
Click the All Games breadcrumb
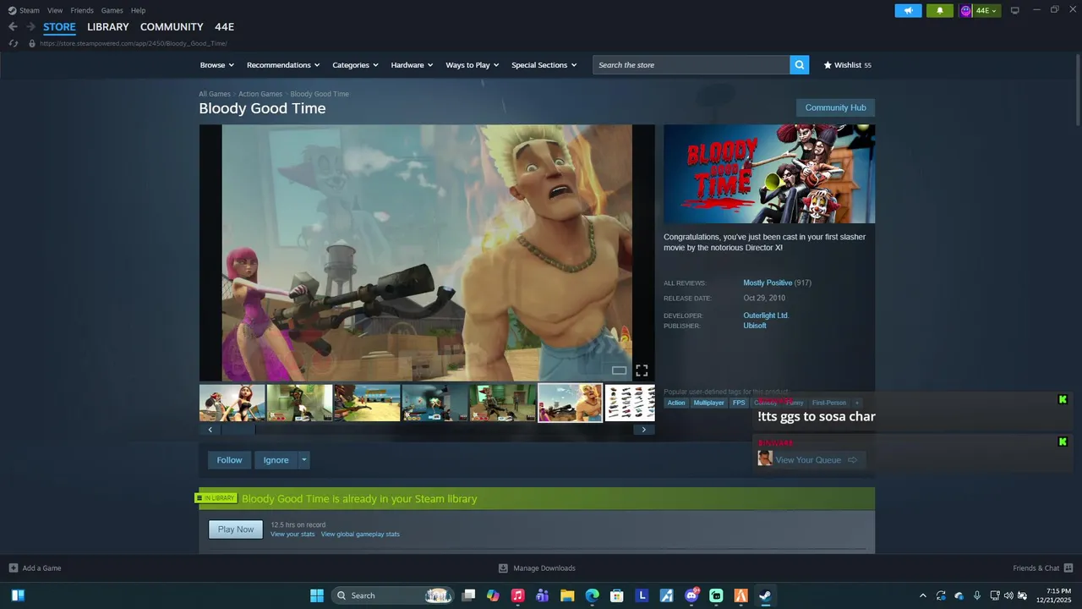coord(215,94)
